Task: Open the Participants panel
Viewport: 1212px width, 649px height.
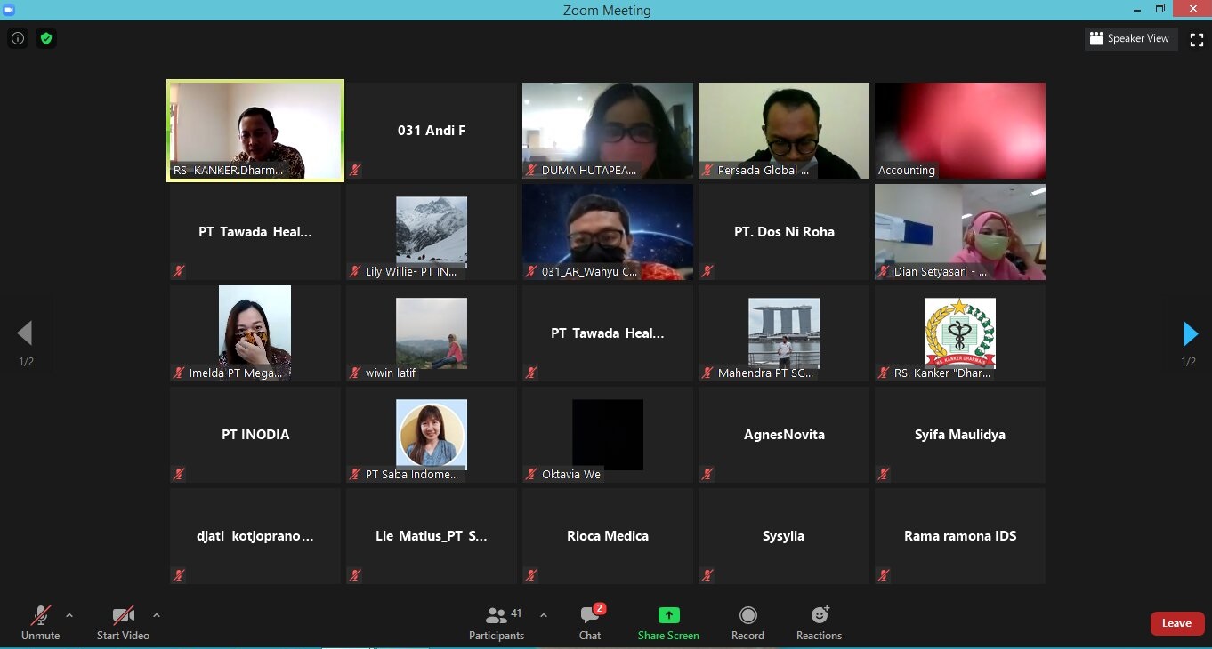Action: [497, 622]
